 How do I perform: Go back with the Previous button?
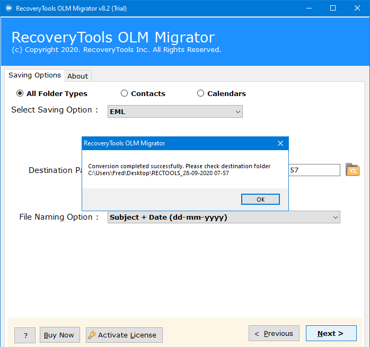(x=274, y=333)
